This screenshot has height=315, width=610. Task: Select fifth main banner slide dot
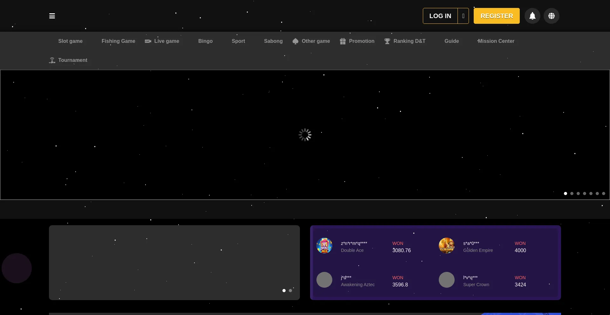591,194
